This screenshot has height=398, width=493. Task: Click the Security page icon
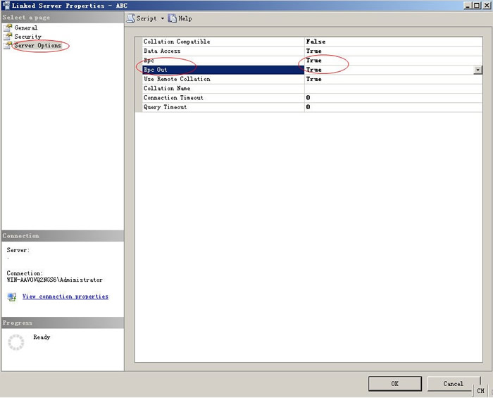8,36
